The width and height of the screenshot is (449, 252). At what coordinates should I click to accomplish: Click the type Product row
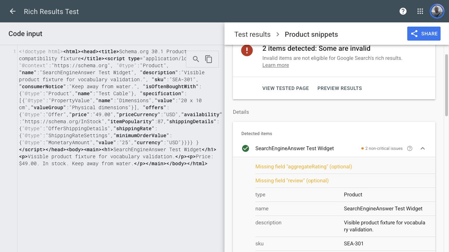(345, 195)
